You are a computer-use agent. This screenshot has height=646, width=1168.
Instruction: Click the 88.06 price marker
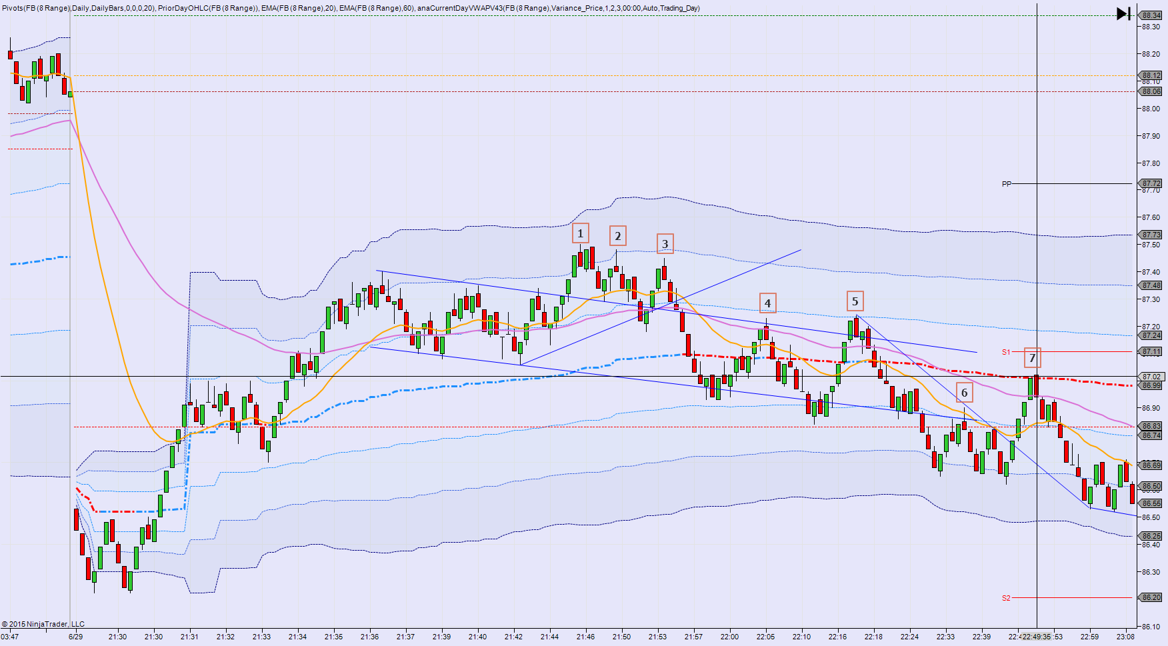[x=1151, y=91]
